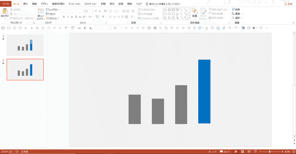Switch to the 画面切り替え (Transitions) tab
This screenshot has width=296, height=154.
58,4
